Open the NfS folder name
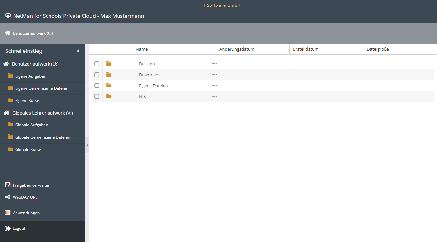Screen dimensions: 437x242 [142, 97]
